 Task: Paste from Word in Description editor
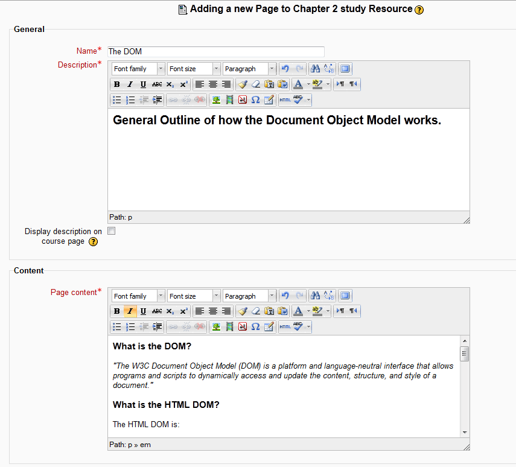282,84
